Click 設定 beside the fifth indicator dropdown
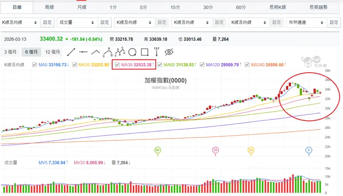This screenshot has width=343, height=196. pyautogui.click(x=277, y=22)
